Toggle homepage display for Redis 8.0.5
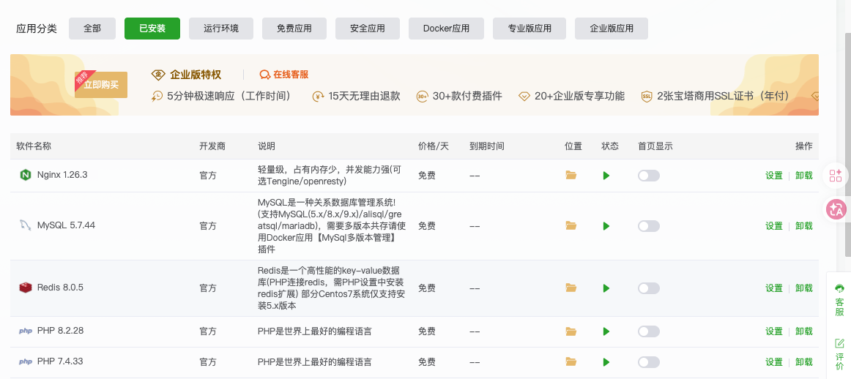851x379 pixels. coord(648,288)
